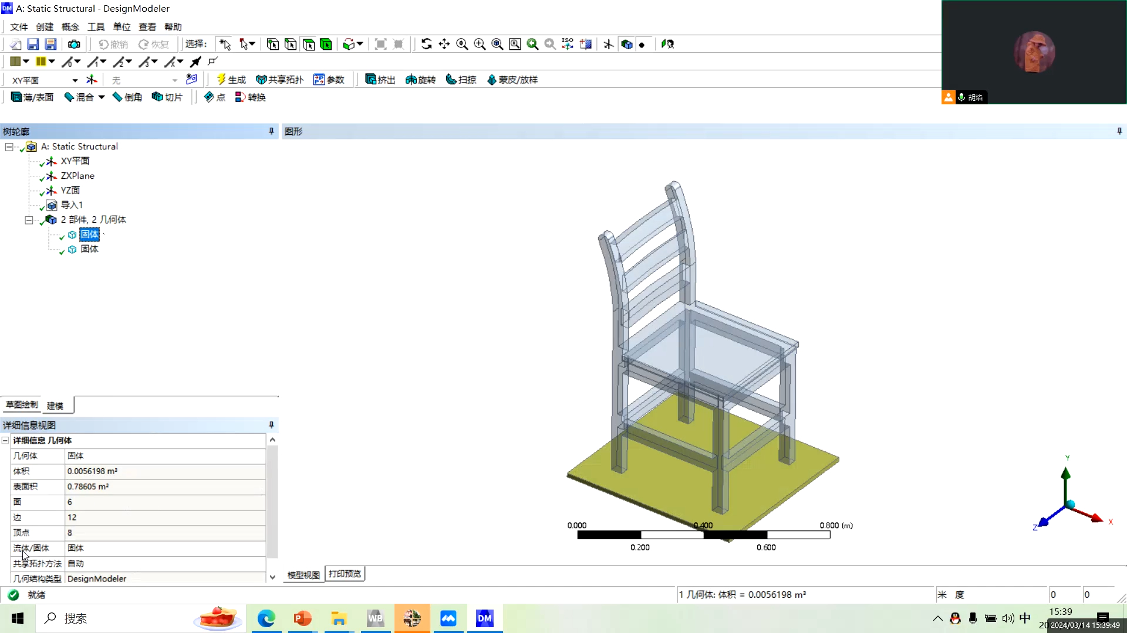
Task: Toggle the display model cube icon
Action: tap(627, 44)
